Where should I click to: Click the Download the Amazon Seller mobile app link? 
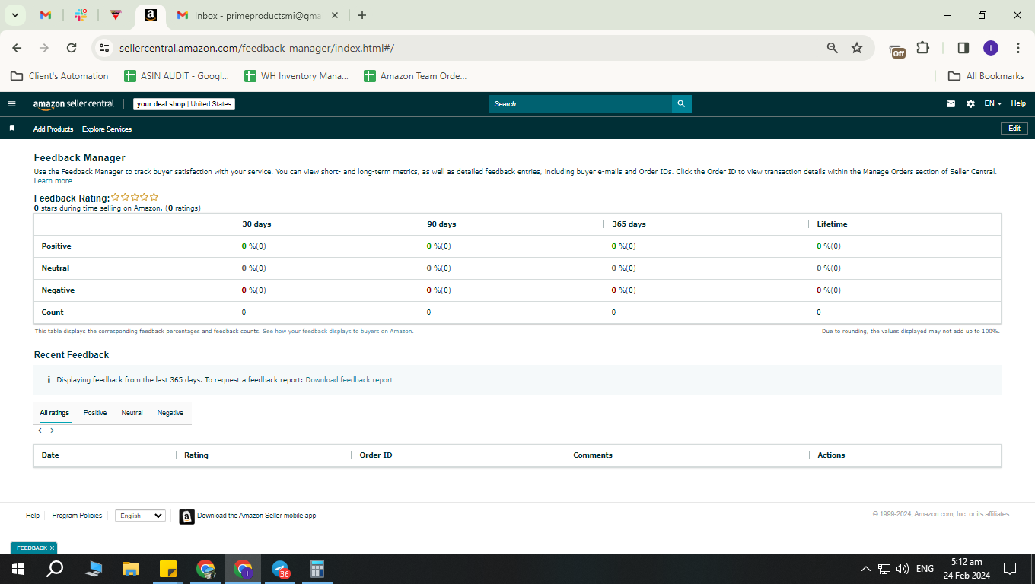coord(256,516)
